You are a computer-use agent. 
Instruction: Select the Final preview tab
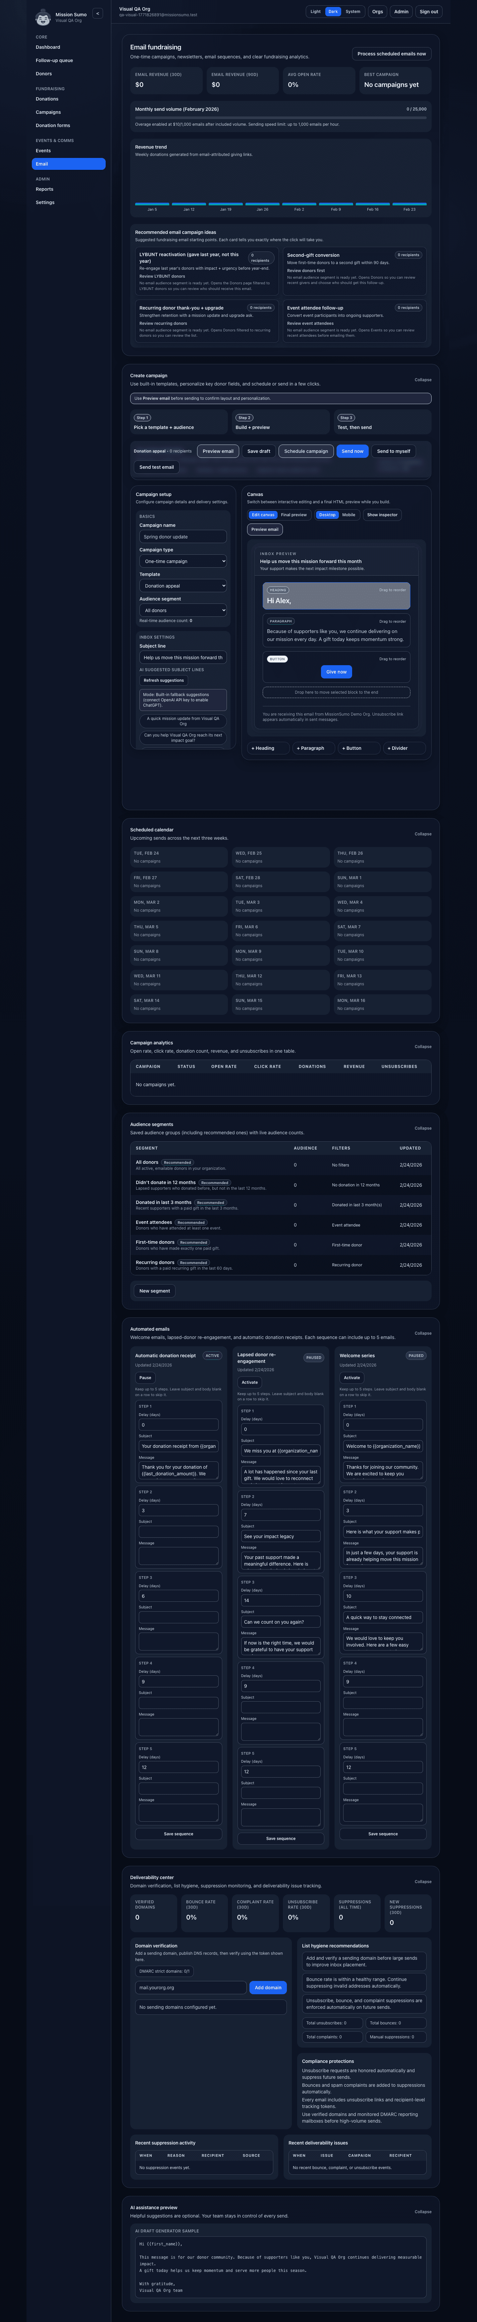click(293, 515)
